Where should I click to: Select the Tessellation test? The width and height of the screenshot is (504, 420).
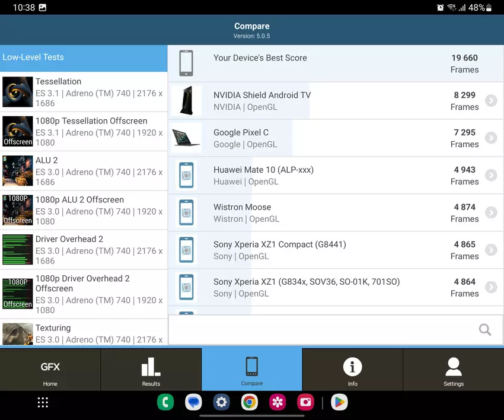click(84, 92)
